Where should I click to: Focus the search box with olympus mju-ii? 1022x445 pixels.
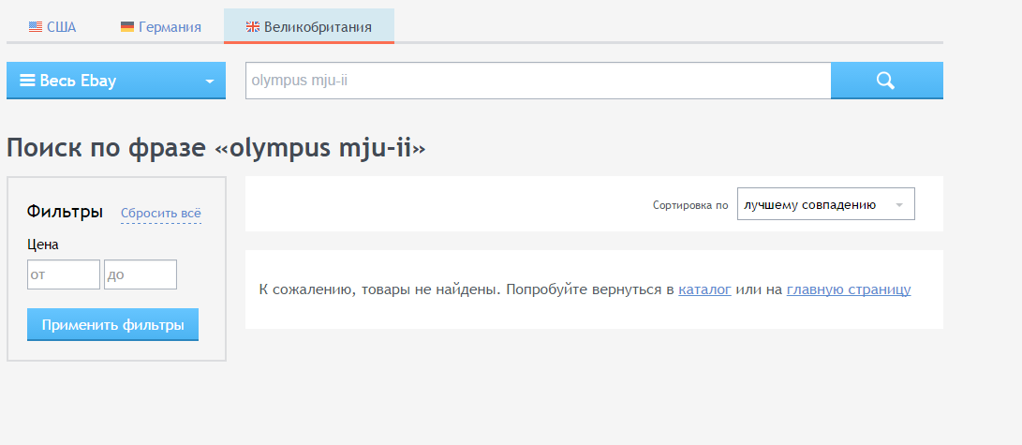click(539, 81)
